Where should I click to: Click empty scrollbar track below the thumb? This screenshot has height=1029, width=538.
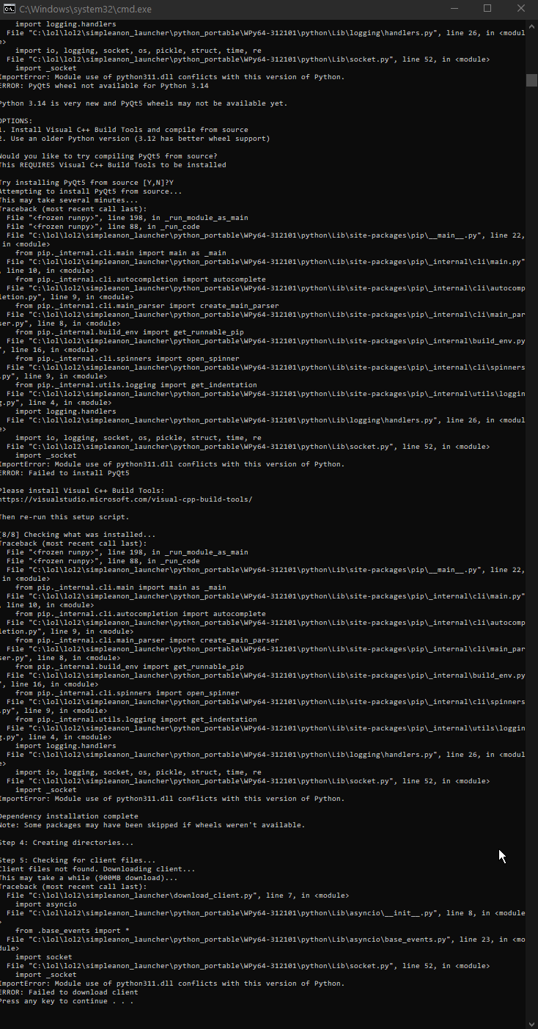531,550
